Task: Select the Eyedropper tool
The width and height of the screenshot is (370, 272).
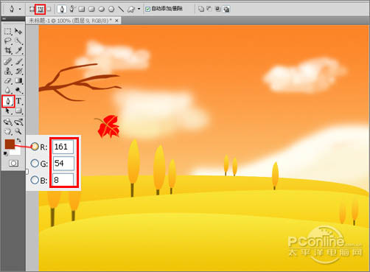Action: tap(18, 51)
